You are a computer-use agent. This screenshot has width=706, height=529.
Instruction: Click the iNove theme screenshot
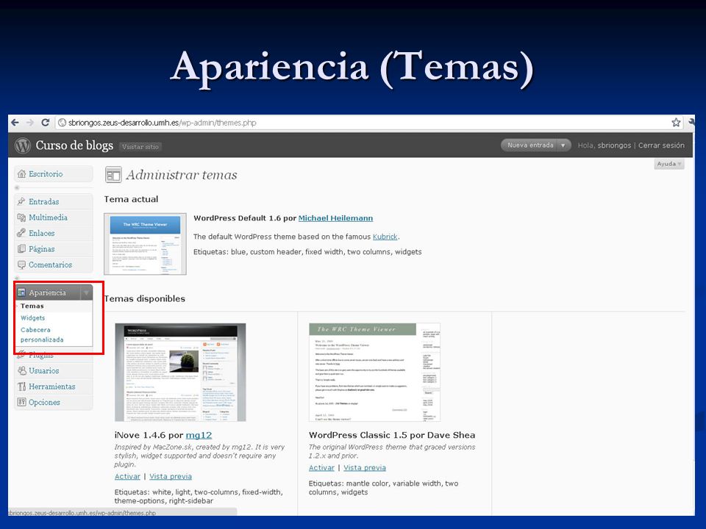pyautogui.click(x=180, y=373)
